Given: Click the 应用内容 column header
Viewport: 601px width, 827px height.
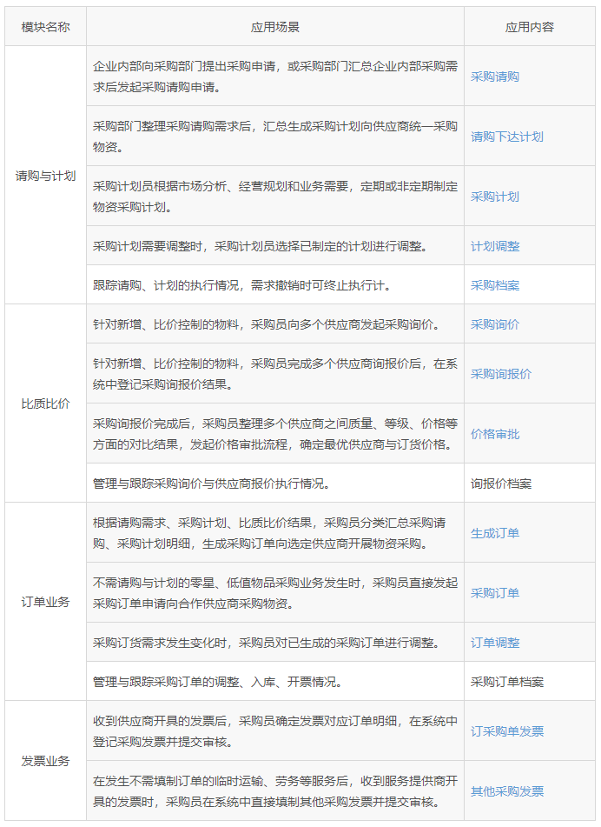Looking at the screenshot, I should 530,27.
